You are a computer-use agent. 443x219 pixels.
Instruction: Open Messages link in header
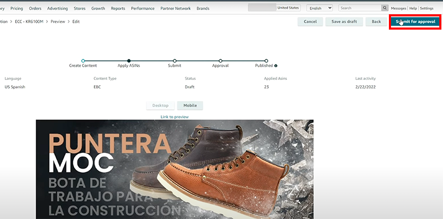click(x=398, y=8)
